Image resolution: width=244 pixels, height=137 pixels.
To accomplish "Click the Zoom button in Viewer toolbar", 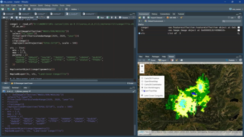I will [152, 60].
